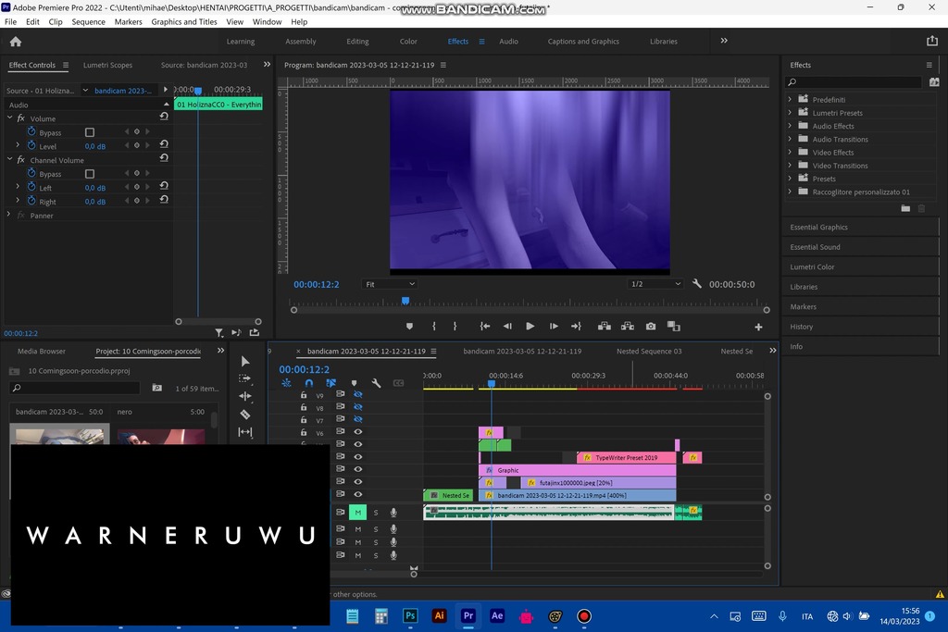Open the Window menu
948x632 pixels.
267,22
